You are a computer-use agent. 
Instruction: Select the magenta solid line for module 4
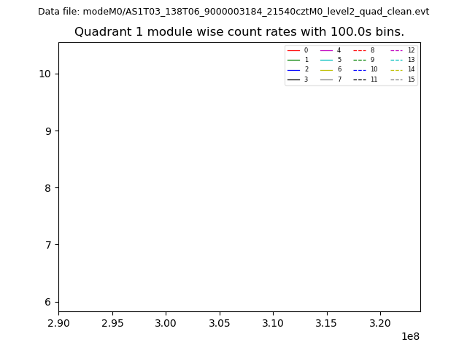click(x=326, y=50)
